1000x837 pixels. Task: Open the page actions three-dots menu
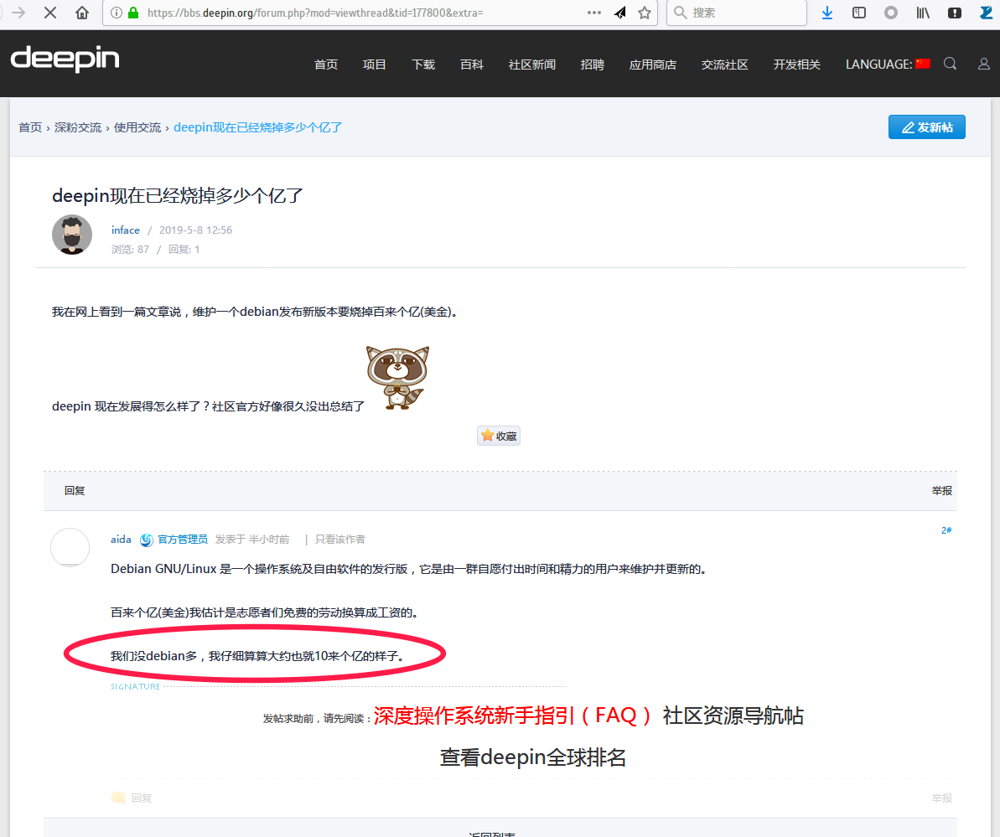tap(593, 12)
